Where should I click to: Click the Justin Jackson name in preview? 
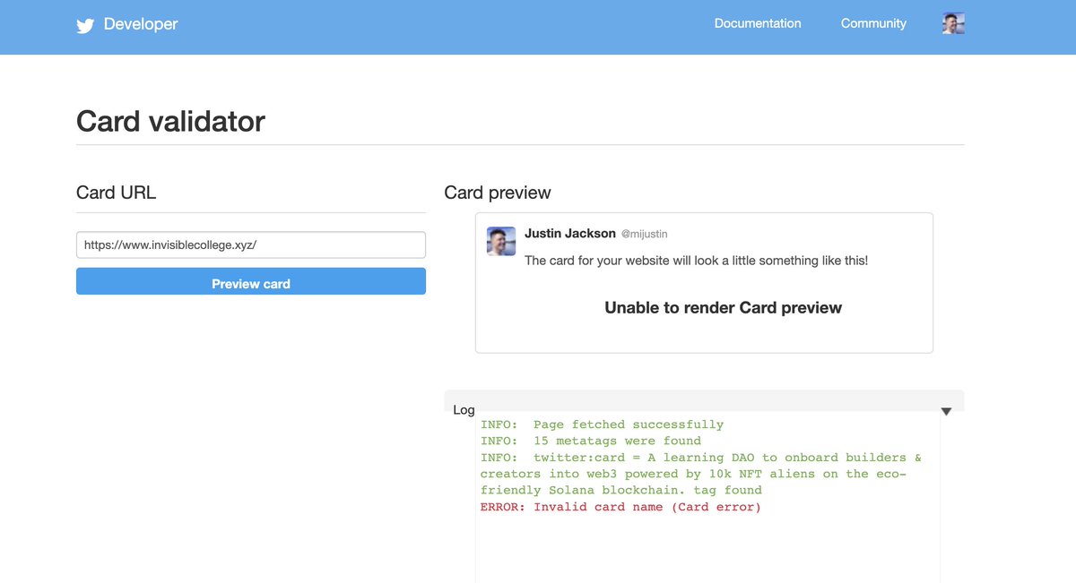[x=569, y=233]
